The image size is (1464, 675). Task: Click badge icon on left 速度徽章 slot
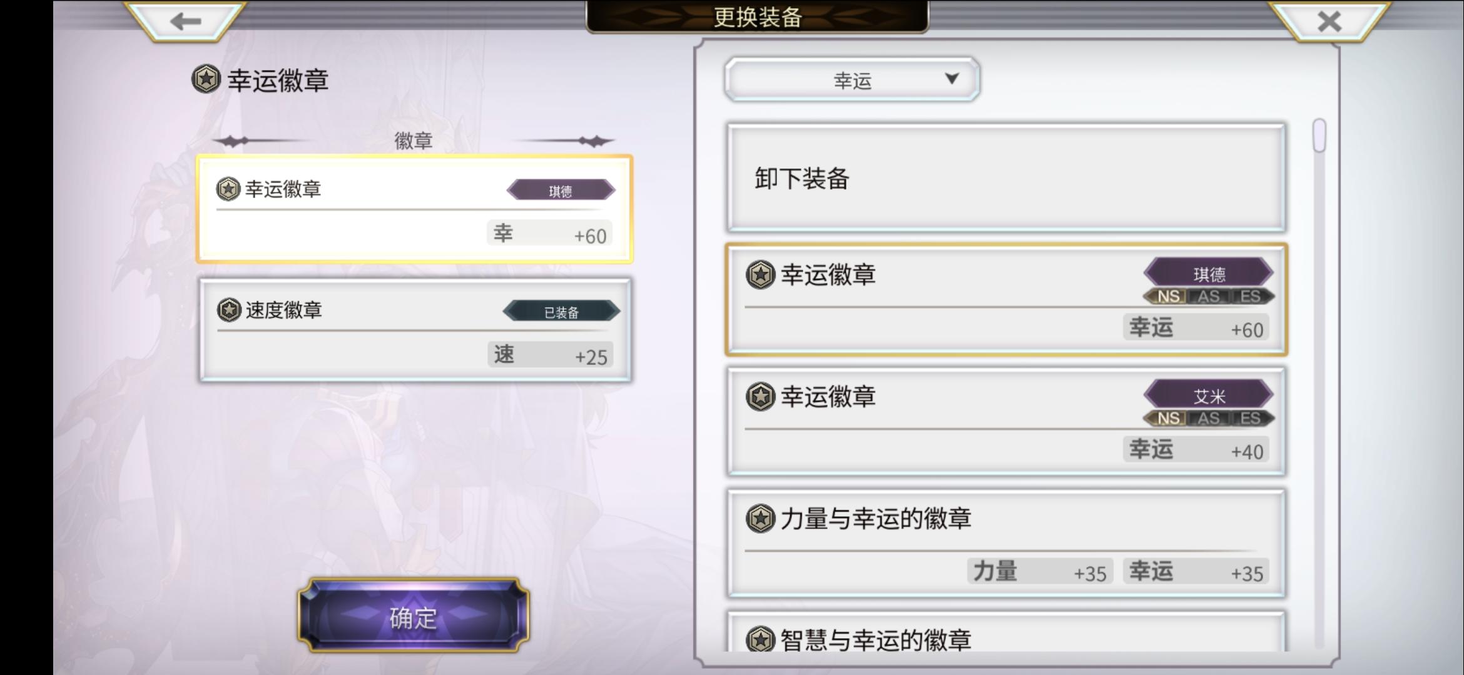pyautogui.click(x=229, y=310)
